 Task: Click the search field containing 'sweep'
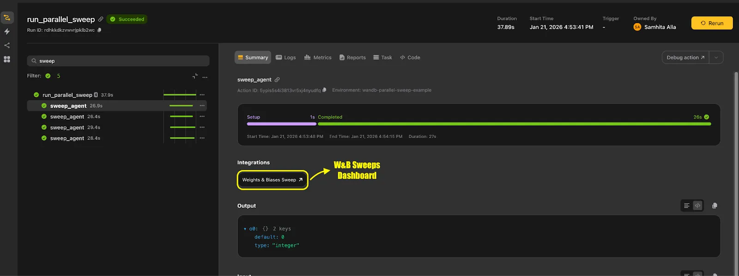[118, 61]
